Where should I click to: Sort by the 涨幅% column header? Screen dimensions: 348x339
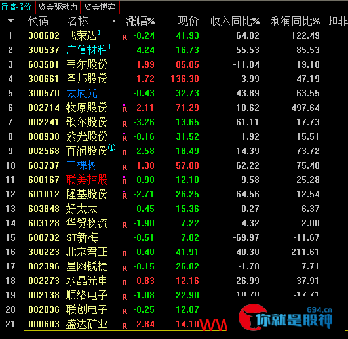point(140,22)
